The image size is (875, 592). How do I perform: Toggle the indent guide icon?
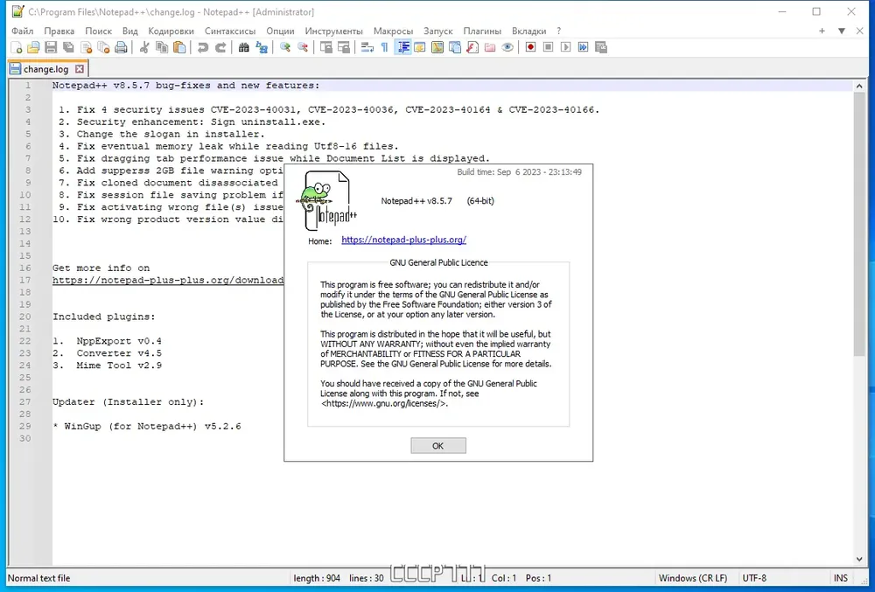pos(402,47)
